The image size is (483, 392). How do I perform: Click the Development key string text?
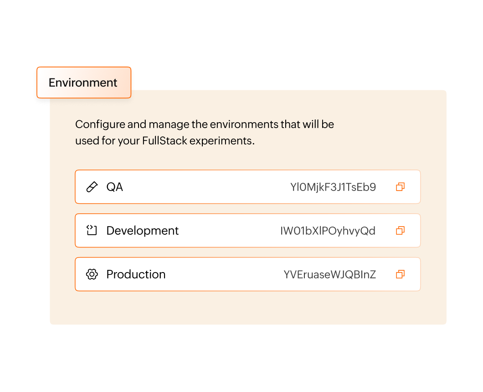click(328, 231)
